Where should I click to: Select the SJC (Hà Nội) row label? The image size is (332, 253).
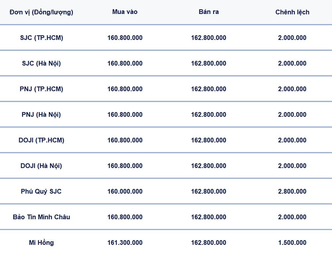click(41, 63)
